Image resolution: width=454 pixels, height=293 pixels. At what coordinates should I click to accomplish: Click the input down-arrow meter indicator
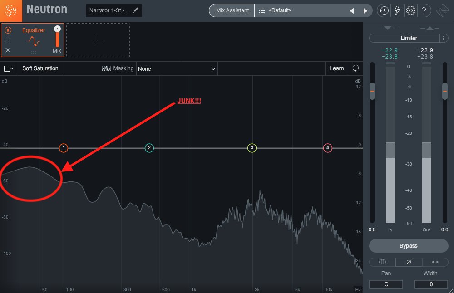(x=388, y=28)
